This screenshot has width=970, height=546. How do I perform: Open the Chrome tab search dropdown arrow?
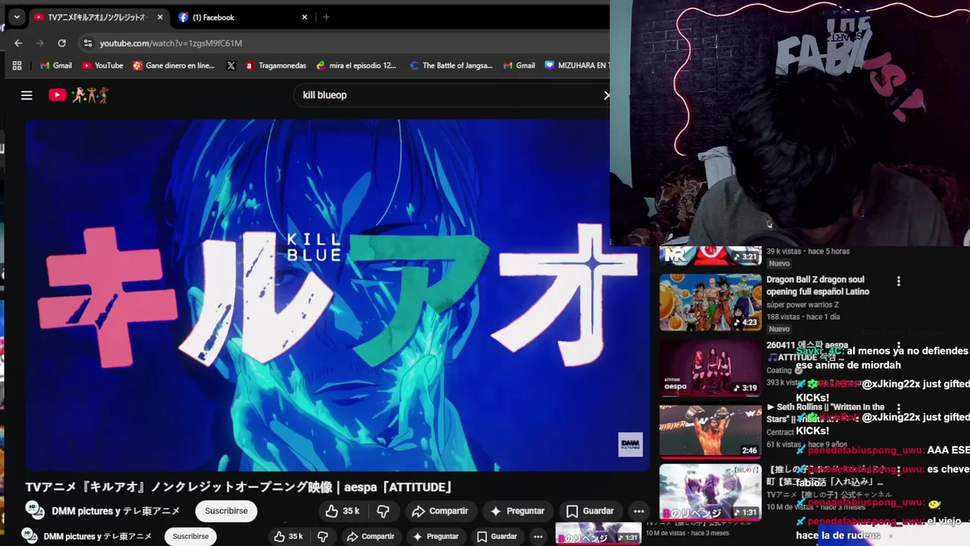click(x=17, y=17)
